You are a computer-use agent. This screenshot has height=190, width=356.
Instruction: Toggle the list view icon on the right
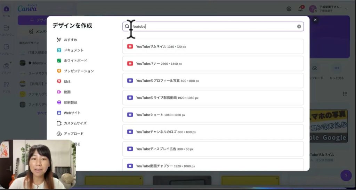tap(345, 94)
